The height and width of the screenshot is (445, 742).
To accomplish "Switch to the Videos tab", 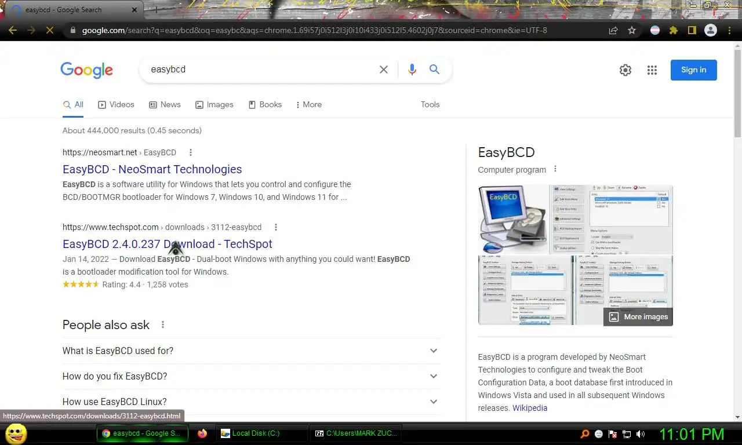I will [116, 105].
